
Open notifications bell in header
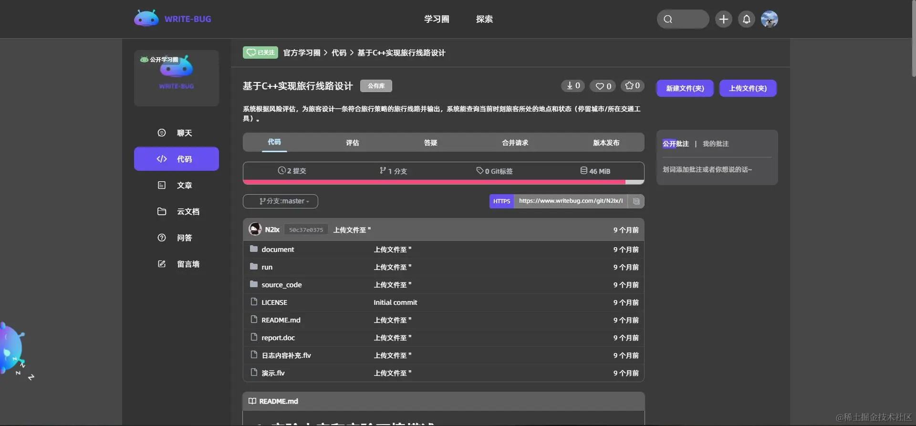pos(747,19)
